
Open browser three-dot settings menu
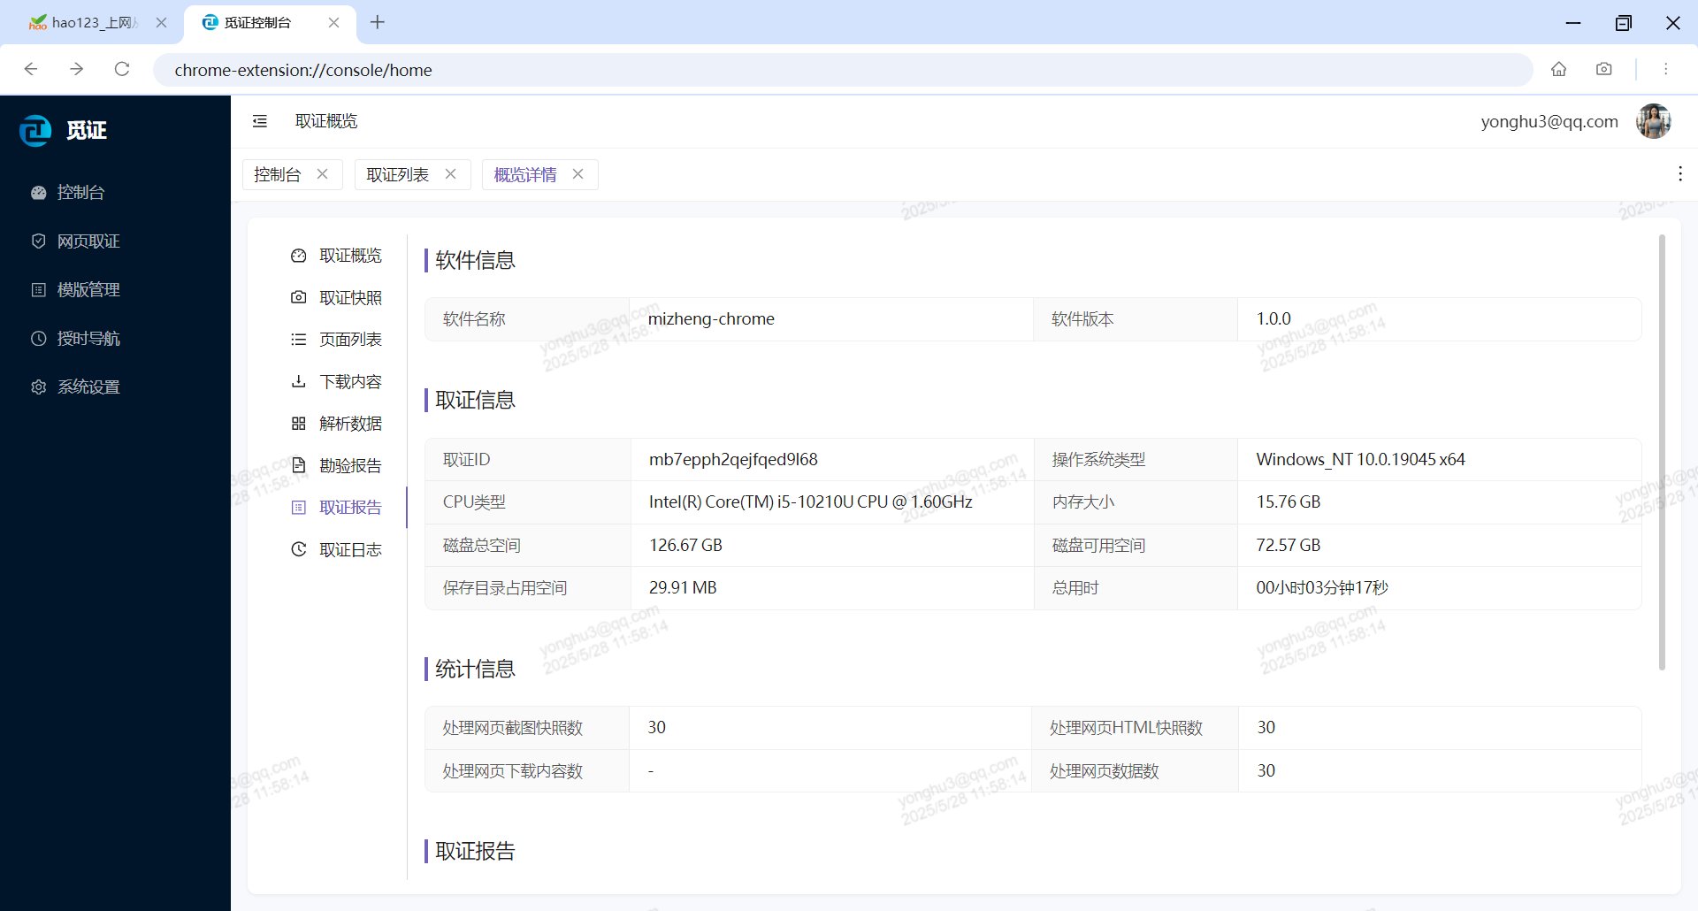click(x=1665, y=70)
